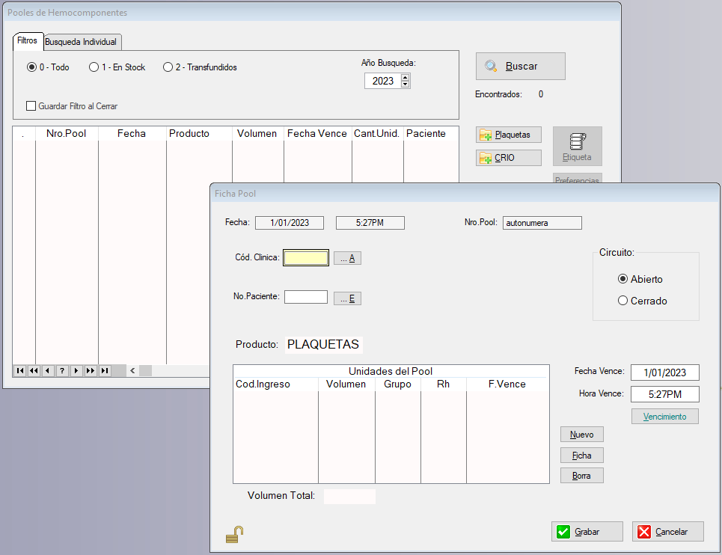Select the '2 - Transfundidos' filter option
Viewport: 722px width, 555px height.
point(168,67)
